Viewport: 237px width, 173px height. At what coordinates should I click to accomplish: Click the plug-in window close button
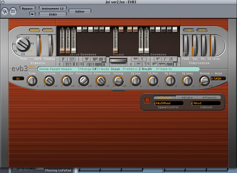(3, 2)
